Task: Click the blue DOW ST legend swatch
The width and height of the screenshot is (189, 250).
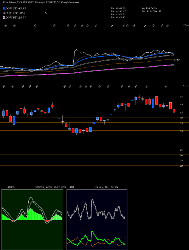Action: click(x=4, y=9)
